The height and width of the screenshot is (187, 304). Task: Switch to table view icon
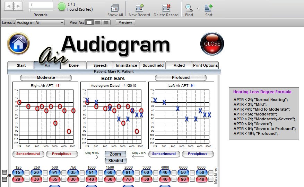pos(106,22)
